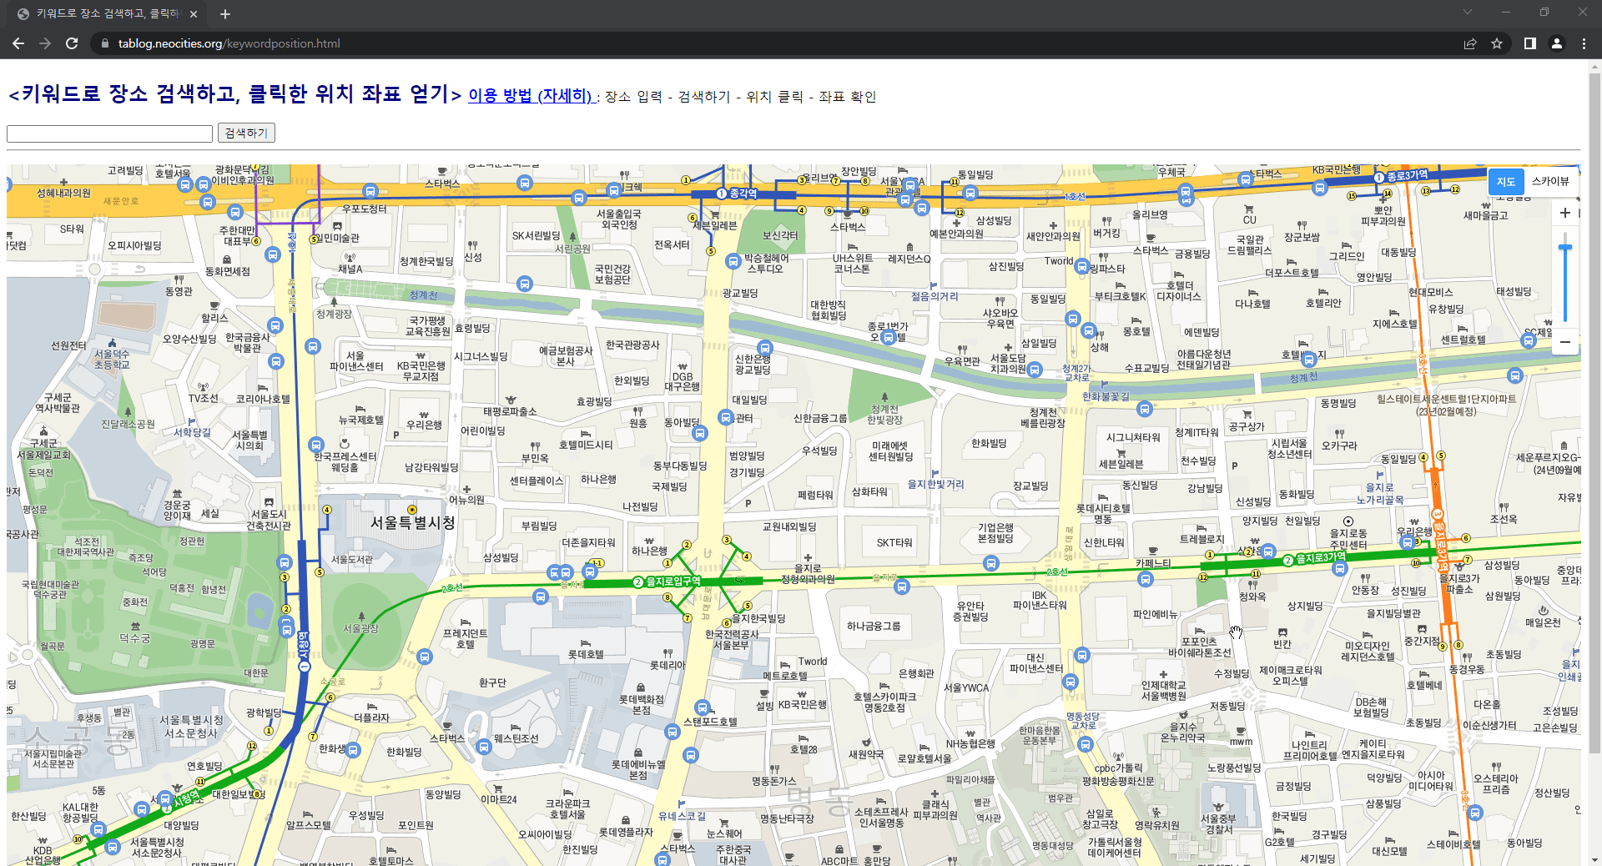The height and width of the screenshot is (866, 1602).
Task: Click the 서울중부경찰서 label
Action: [1217, 823]
